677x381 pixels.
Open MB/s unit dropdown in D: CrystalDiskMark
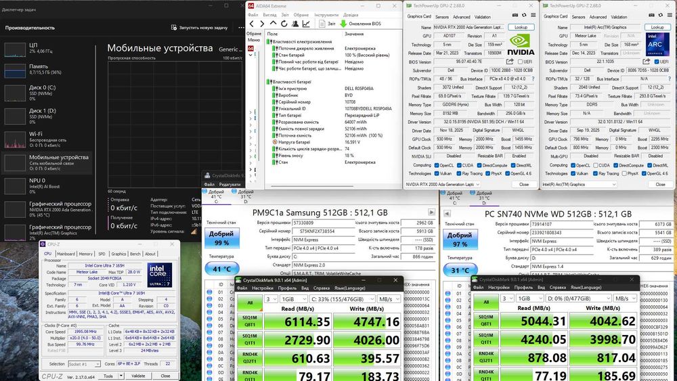[625, 298]
